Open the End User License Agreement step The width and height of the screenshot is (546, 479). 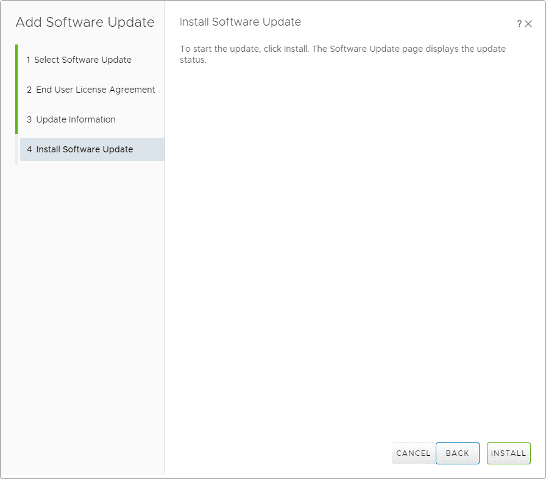[x=91, y=90]
